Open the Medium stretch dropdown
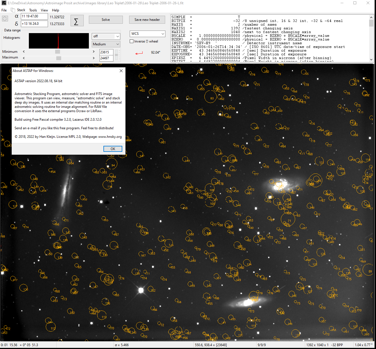The height and width of the screenshot is (349, 376). (x=106, y=44)
